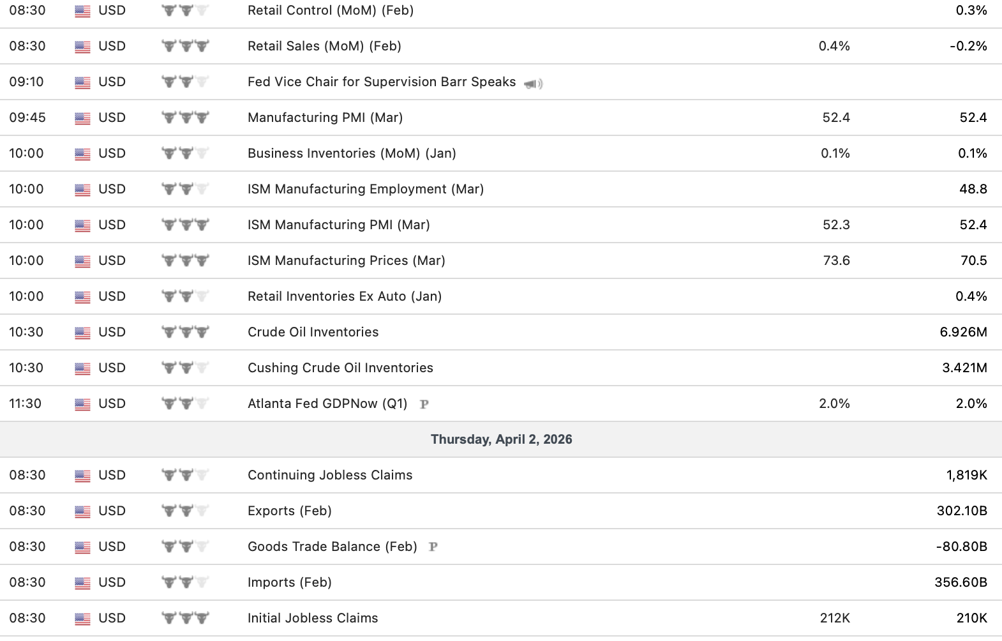
Task: Click the speaker icon beside Barr Speaks
Action: 533,84
